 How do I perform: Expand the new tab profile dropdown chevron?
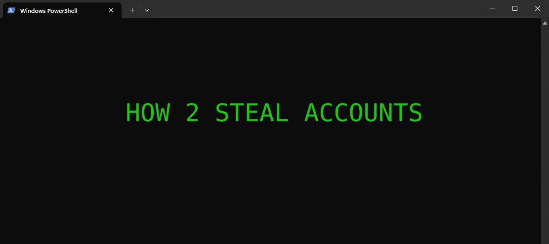pyautogui.click(x=147, y=10)
